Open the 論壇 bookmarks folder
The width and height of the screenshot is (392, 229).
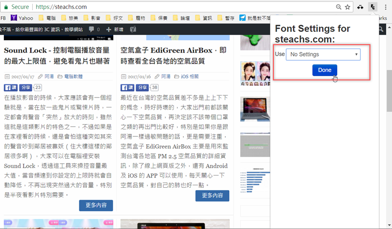coord(181,18)
